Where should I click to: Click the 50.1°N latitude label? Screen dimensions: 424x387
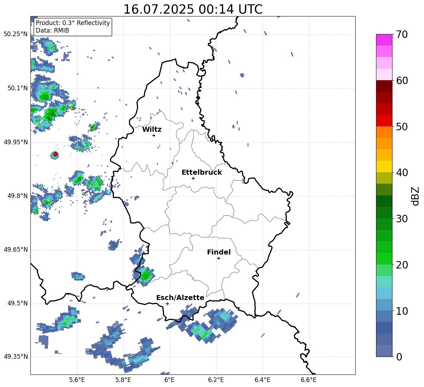[18, 88]
